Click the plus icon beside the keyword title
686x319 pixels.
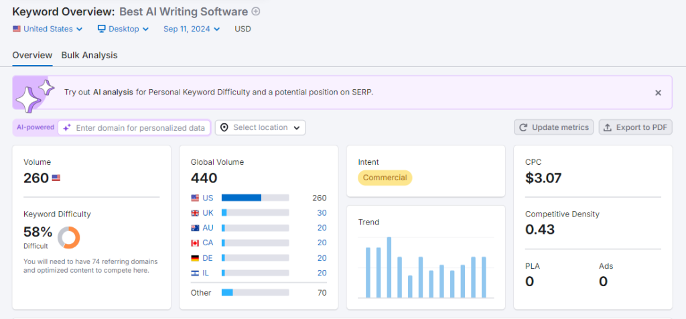(x=256, y=11)
